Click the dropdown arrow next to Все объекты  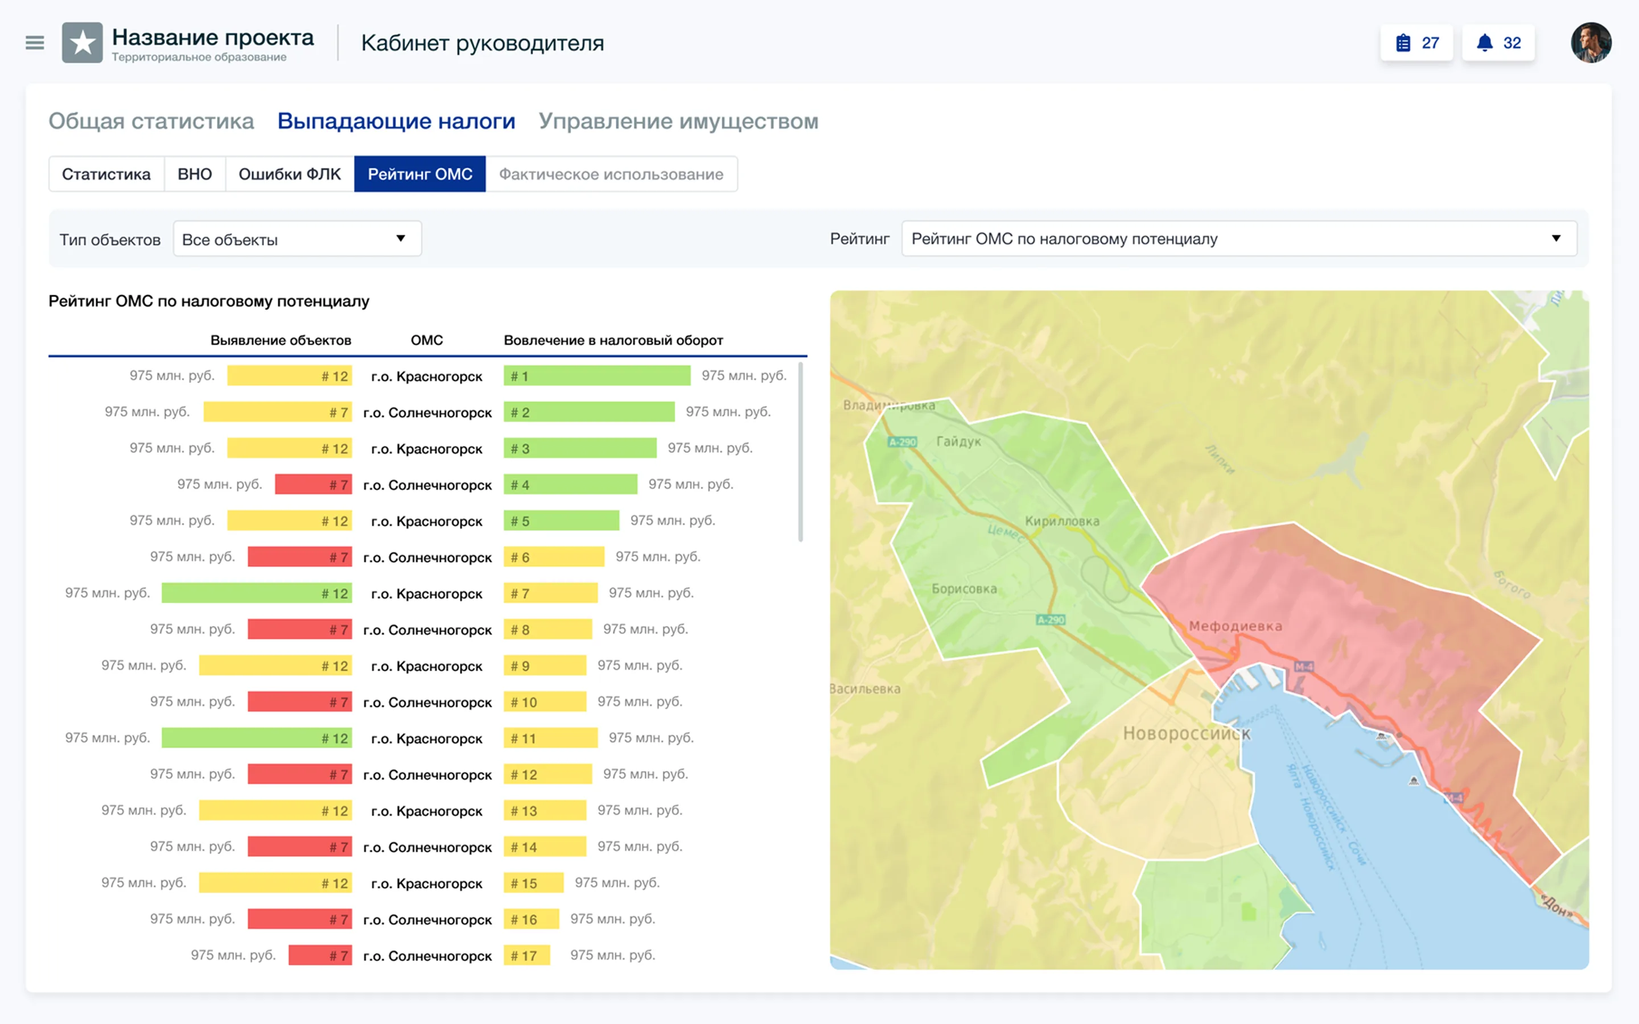[x=401, y=238]
